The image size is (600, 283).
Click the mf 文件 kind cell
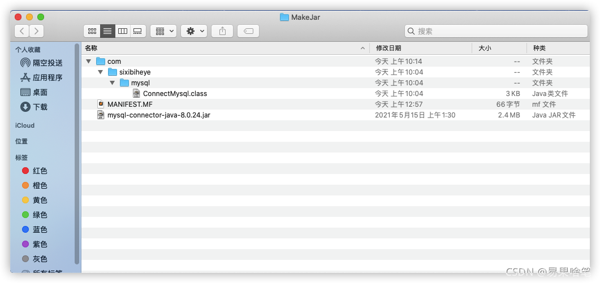(x=544, y=104)
